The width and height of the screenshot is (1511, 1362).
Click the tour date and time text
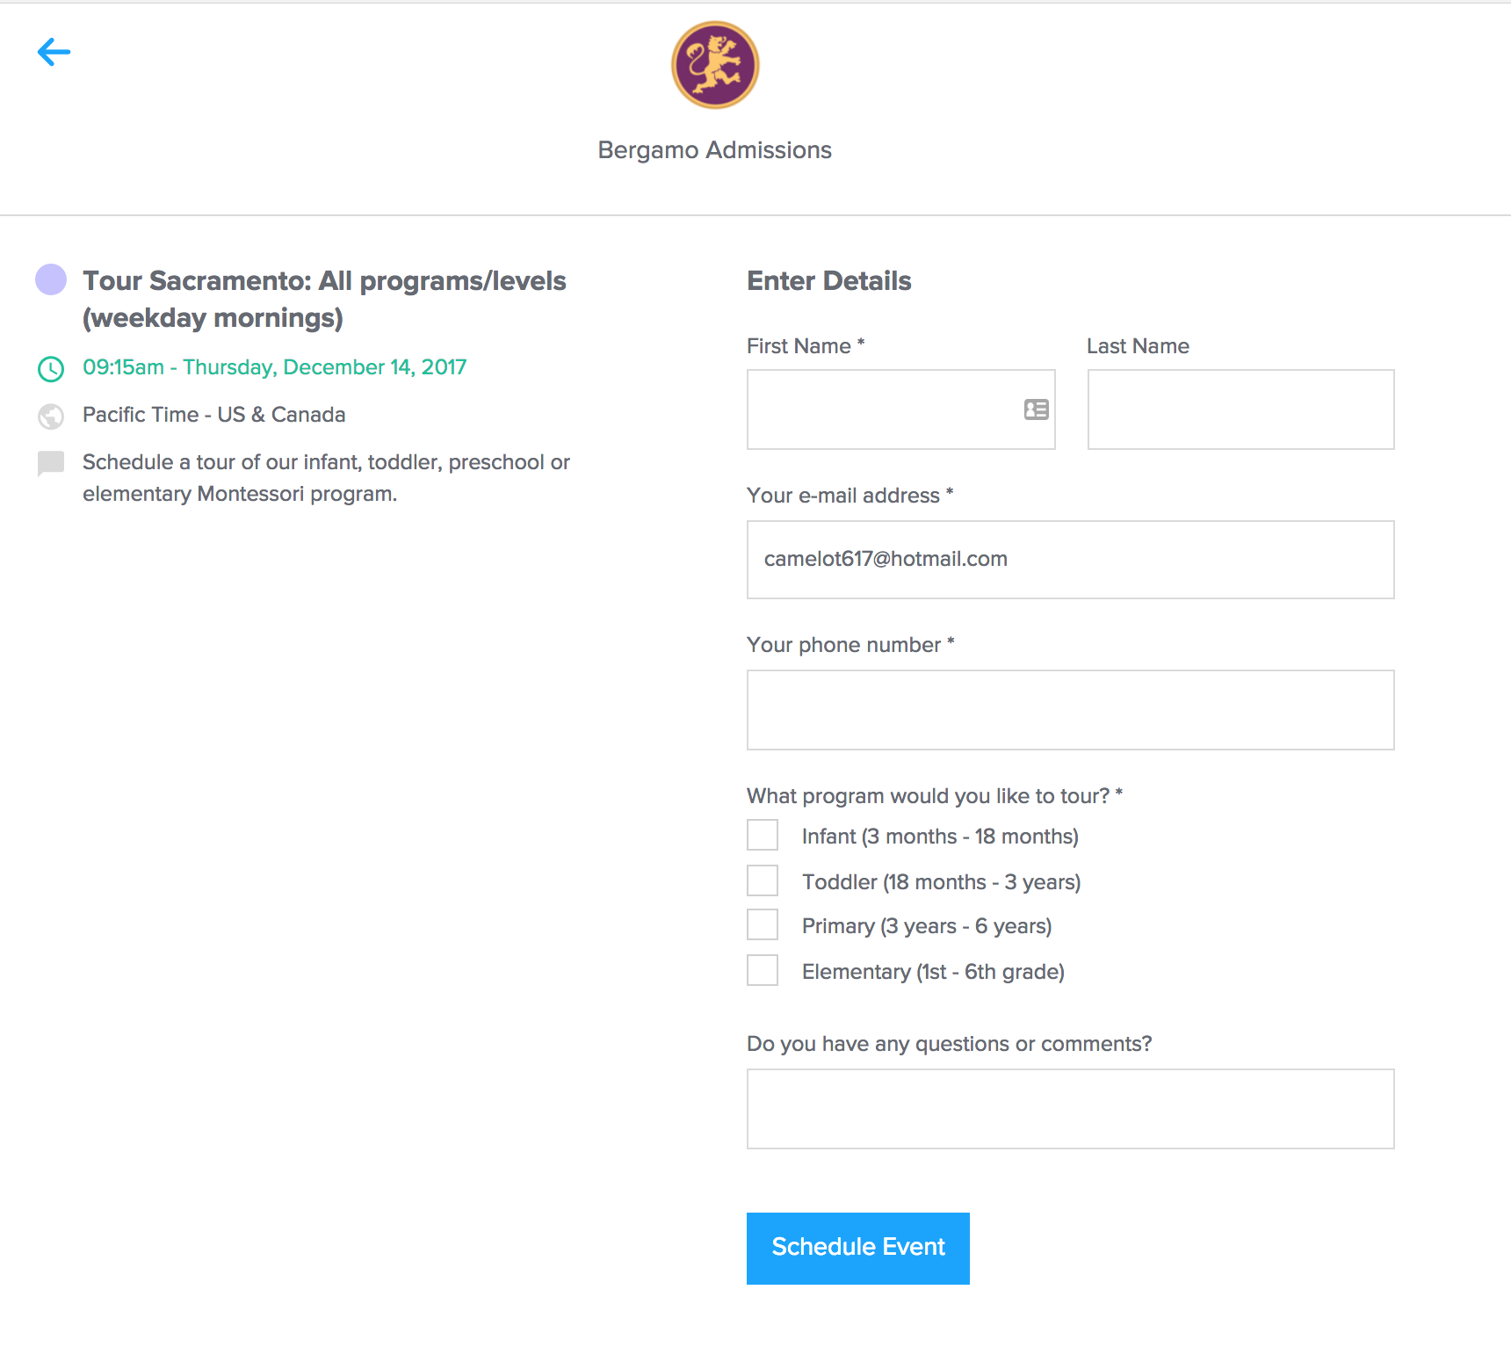click(274, 367)
